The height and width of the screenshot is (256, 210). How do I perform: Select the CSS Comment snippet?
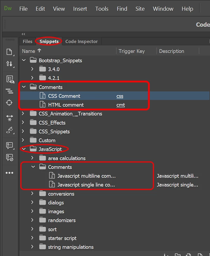tap(64, 96)
